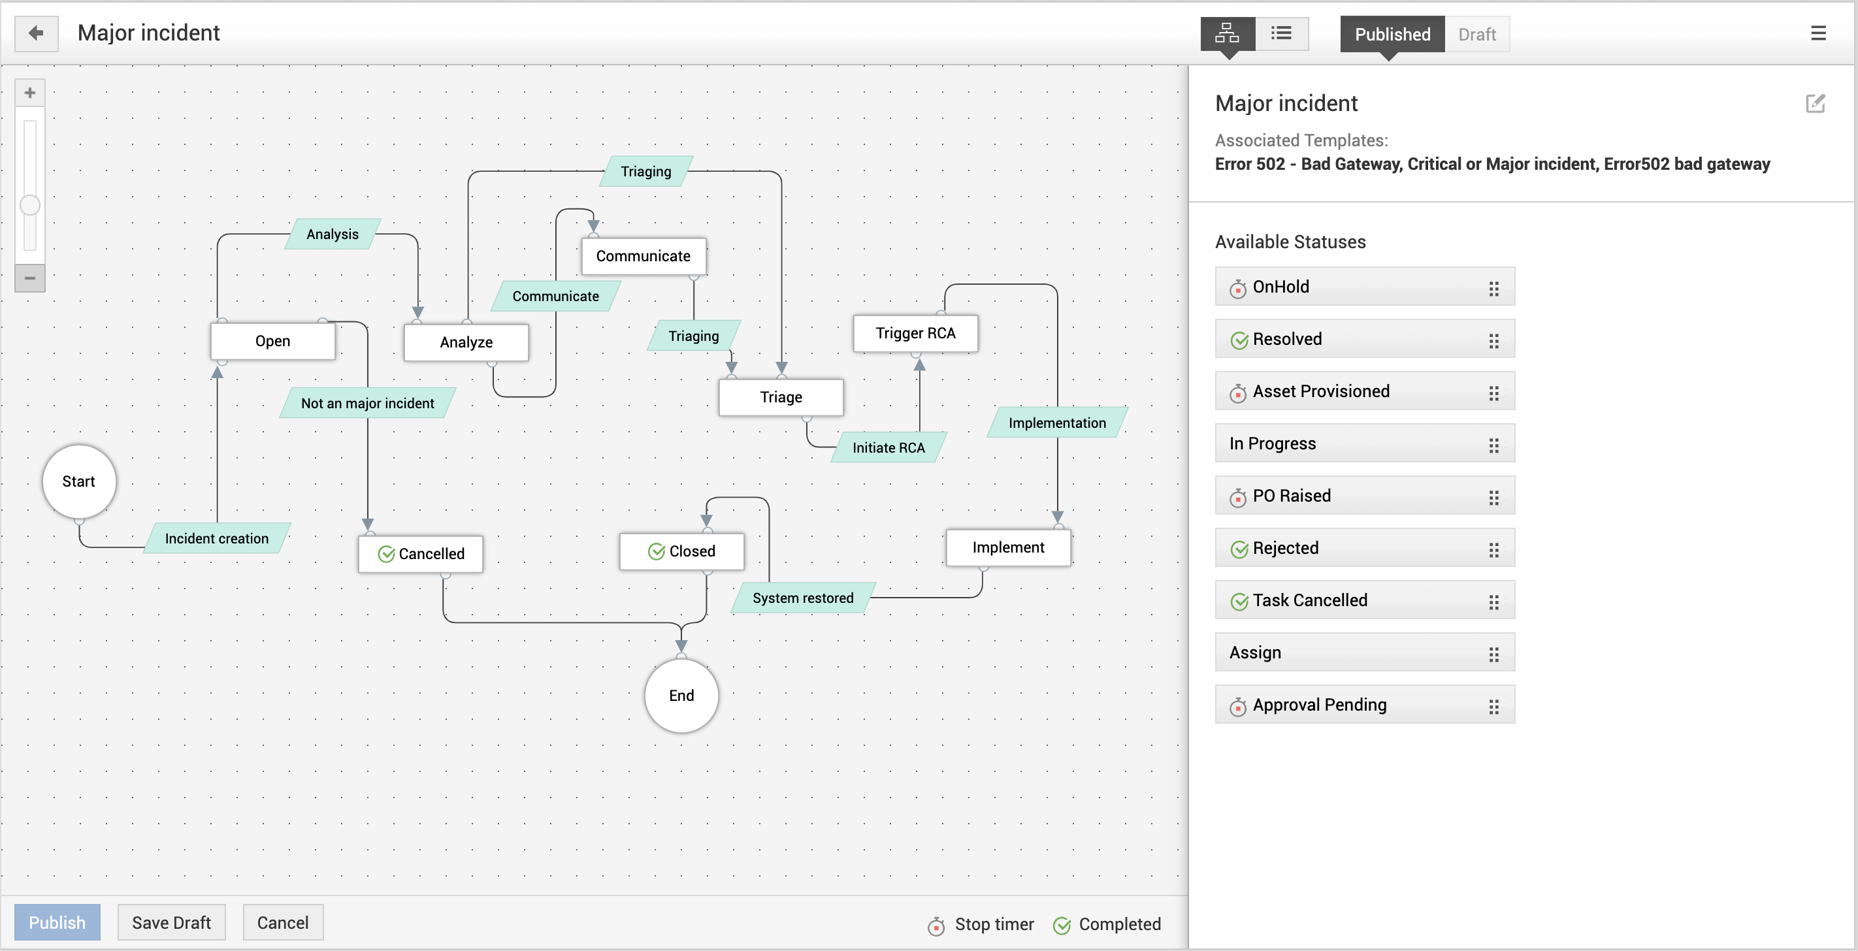The height and width of the screenshot is (951, 1858).
Task: Zoom out with the minus button
Action: [x=29, y=278]
